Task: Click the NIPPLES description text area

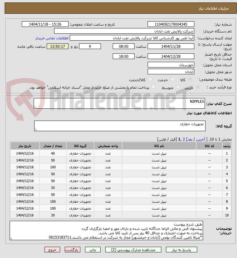Action: pos(119,103)
